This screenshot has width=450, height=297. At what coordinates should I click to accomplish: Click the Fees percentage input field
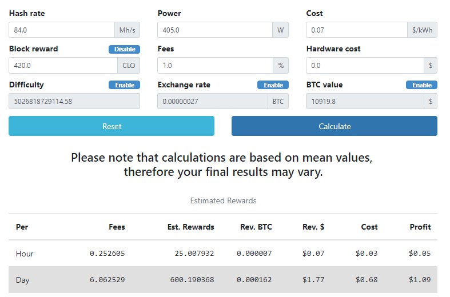coord(215,65)
